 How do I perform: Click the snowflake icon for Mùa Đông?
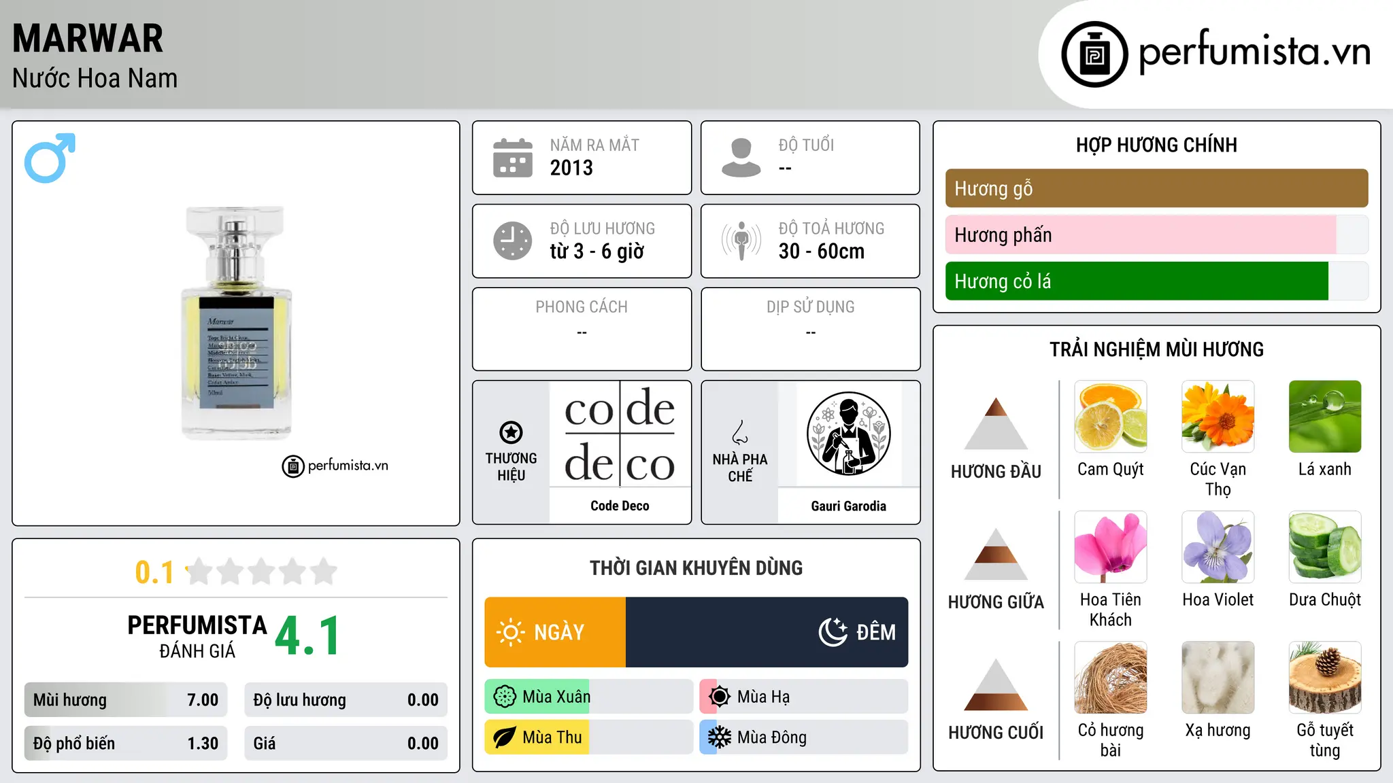tap(719, 737)
